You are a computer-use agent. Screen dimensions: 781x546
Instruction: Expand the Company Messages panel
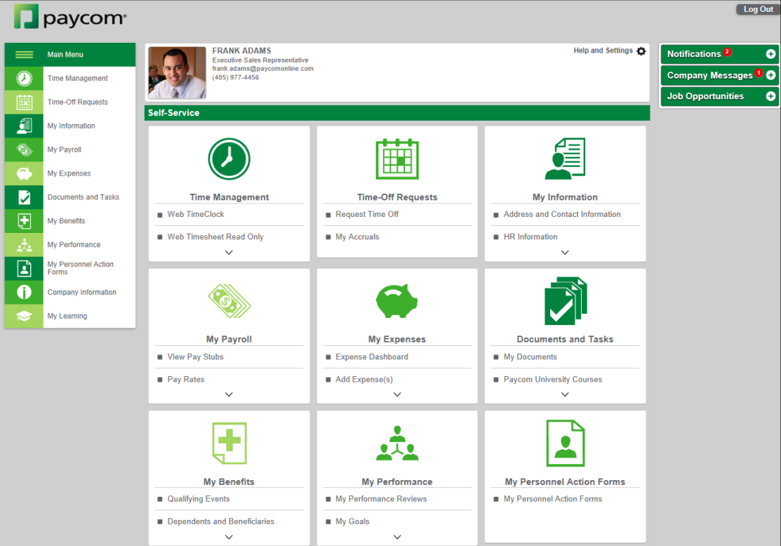click(770, 75)
